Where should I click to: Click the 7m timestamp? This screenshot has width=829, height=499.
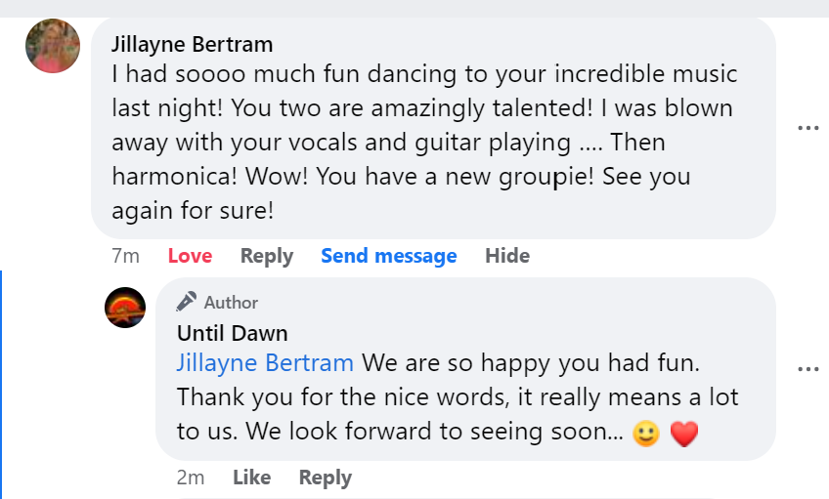[125, 256]
